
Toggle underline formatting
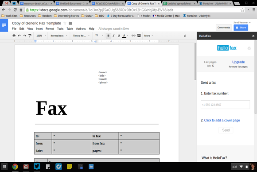119,35
